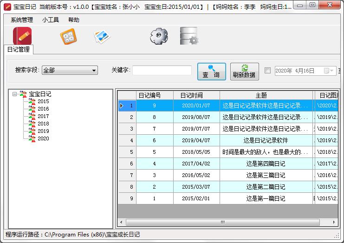This screenshot has height=243, width=344.
Task: Click the icon beside year 2016
Action: point(32,109)
